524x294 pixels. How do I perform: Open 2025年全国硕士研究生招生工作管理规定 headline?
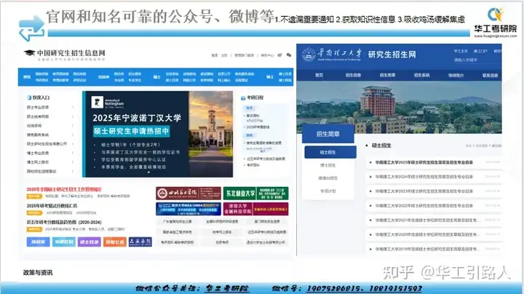coord(64,189)
